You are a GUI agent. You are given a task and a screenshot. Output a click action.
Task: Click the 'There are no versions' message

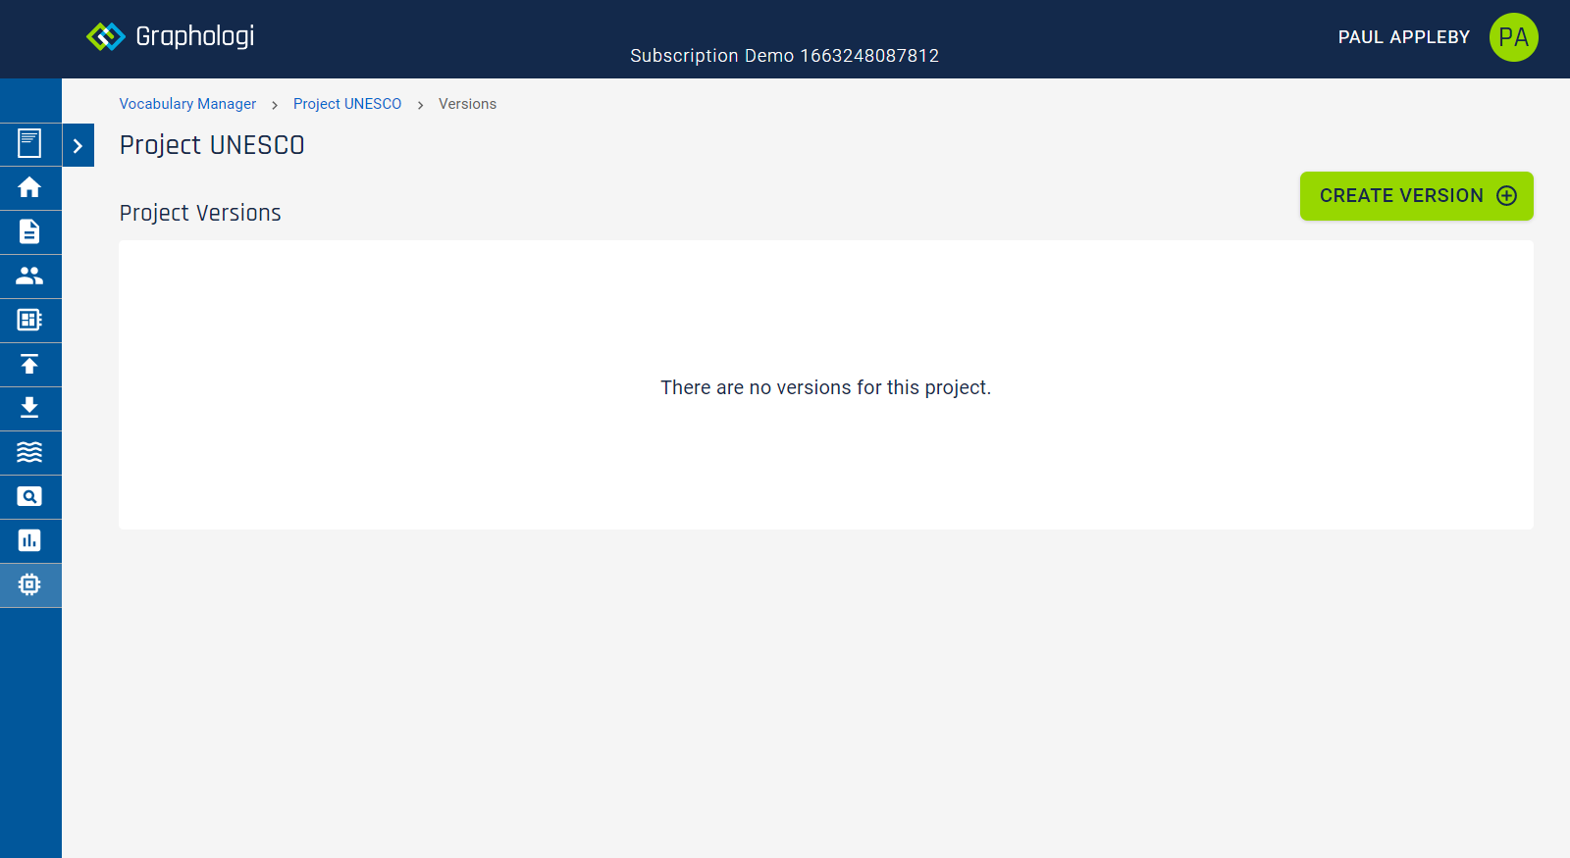click(825, 387)
